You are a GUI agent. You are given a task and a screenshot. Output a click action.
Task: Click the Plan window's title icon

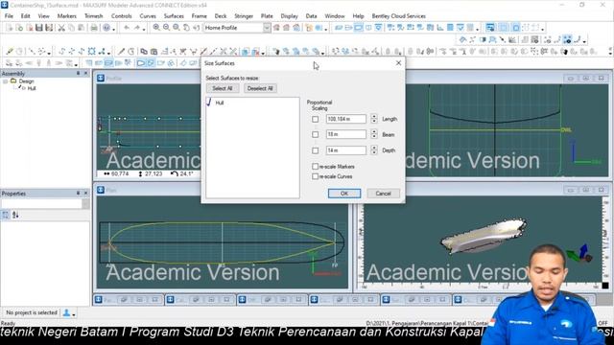[101, 190]
